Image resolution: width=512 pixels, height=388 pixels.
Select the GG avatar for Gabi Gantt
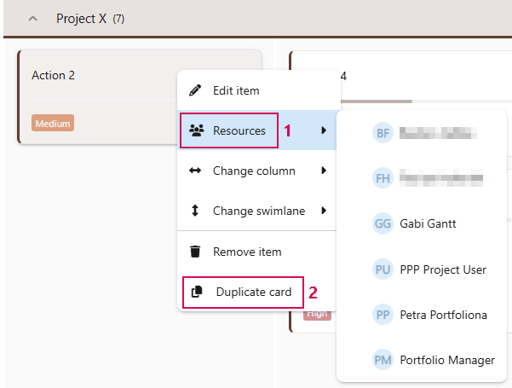pos(383,223)
